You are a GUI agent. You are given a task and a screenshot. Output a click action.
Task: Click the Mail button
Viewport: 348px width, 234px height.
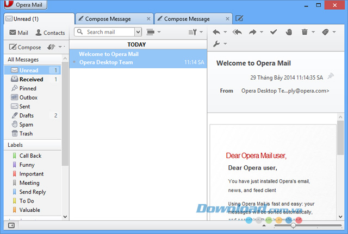18,32
